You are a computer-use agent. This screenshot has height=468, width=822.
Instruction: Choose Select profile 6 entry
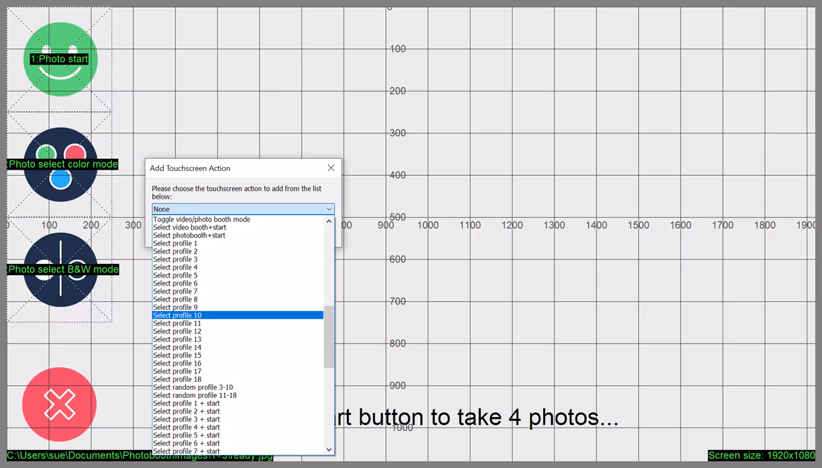238,283
